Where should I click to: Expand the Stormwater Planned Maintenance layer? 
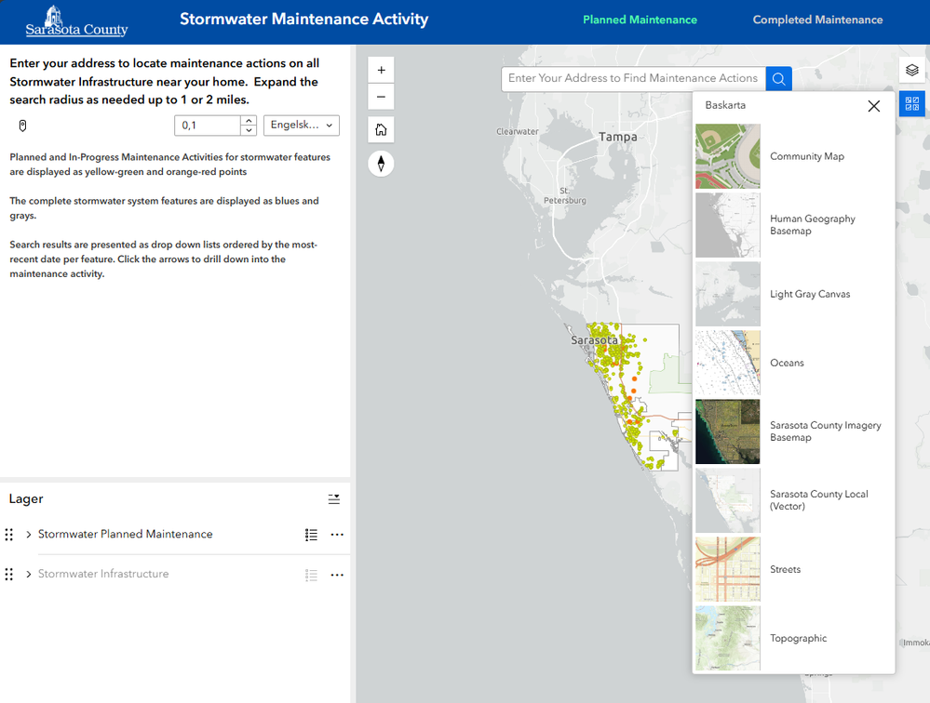[x=29, y=535]
